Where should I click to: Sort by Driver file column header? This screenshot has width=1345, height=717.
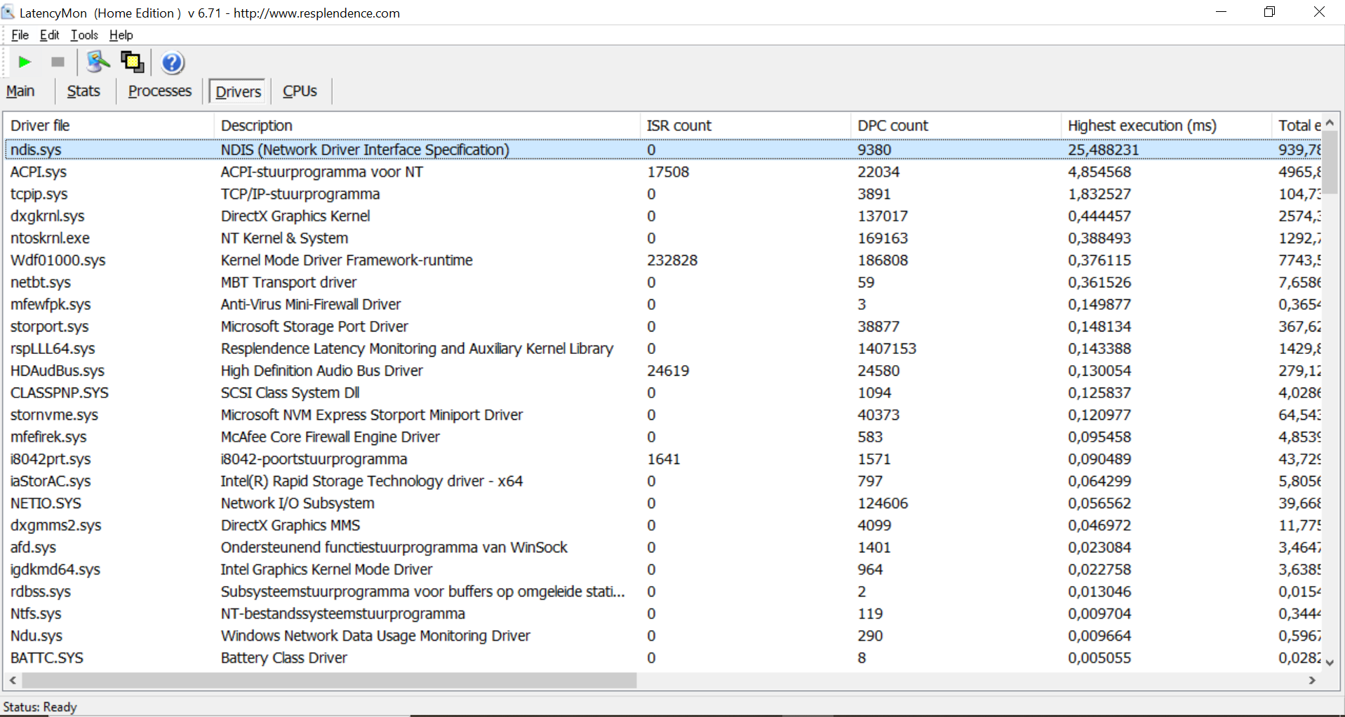(109, 125)
